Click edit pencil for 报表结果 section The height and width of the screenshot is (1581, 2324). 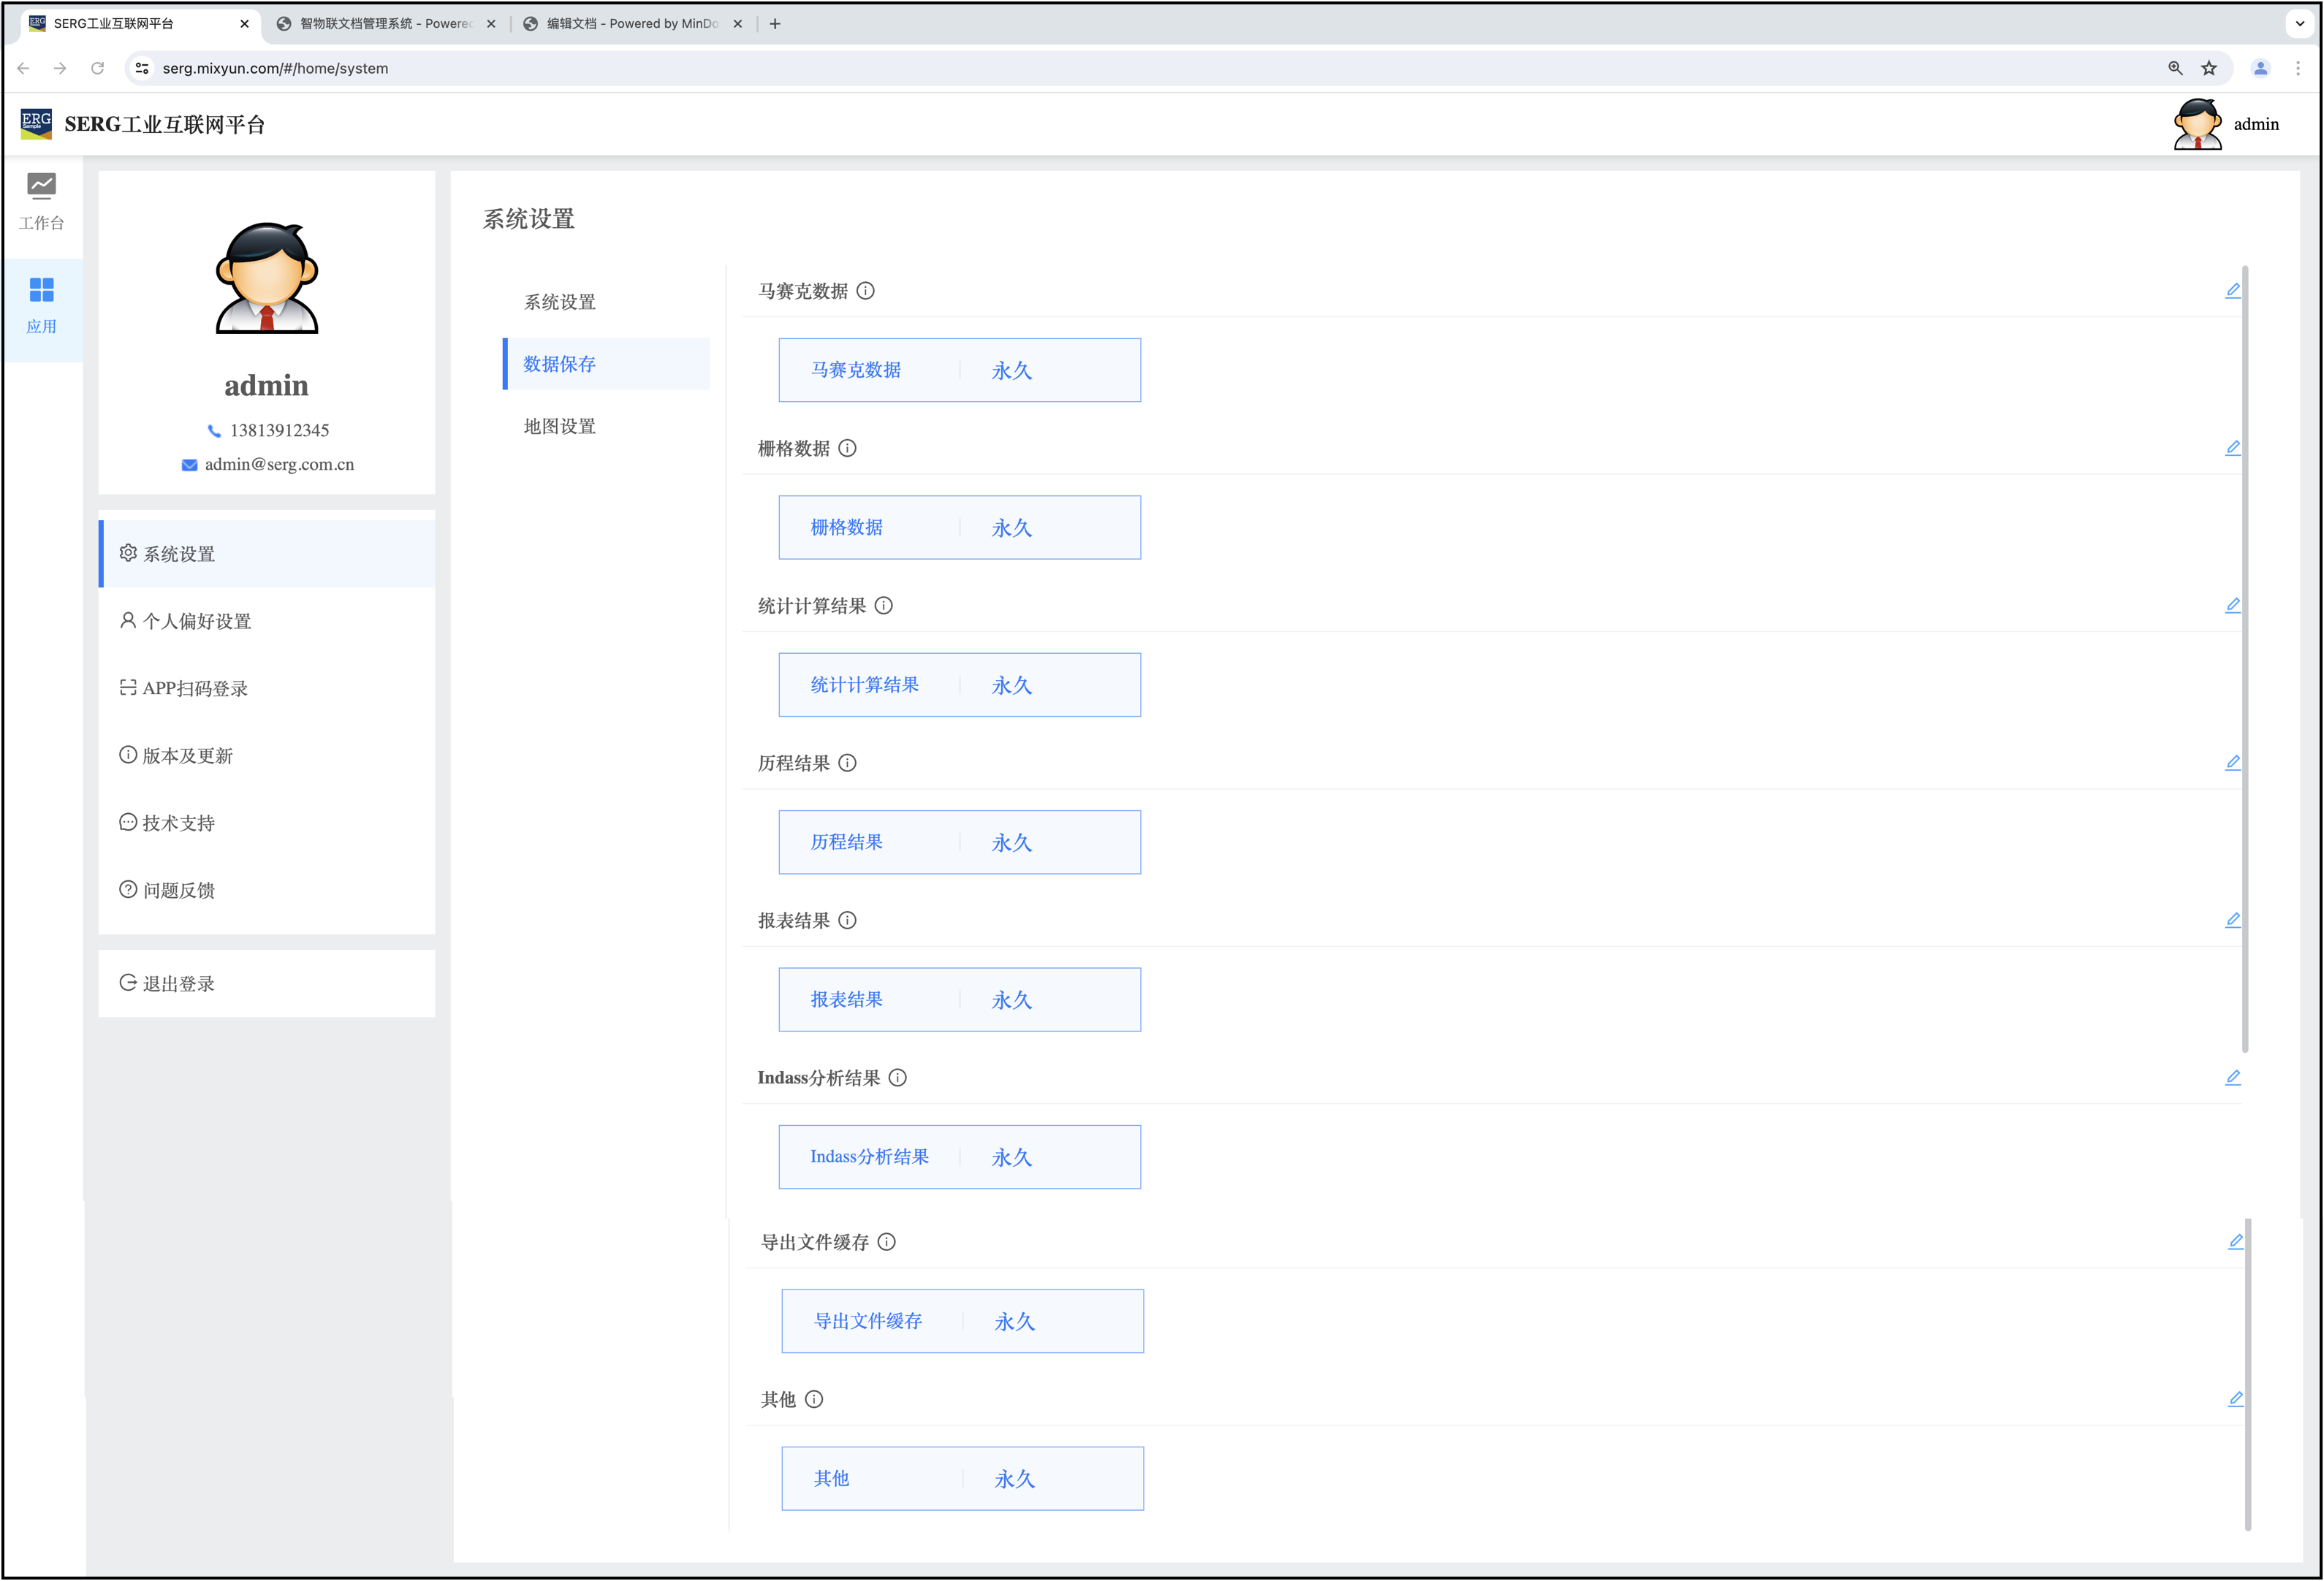pyautogui.click(x=2232, y=920)
